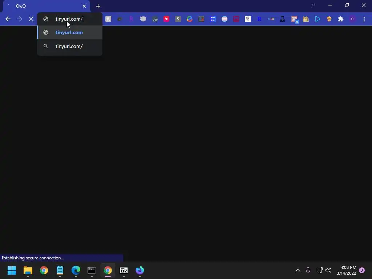Click the video player with X badge extension
This screenshot has width=372, height=279.
point(294,20)
